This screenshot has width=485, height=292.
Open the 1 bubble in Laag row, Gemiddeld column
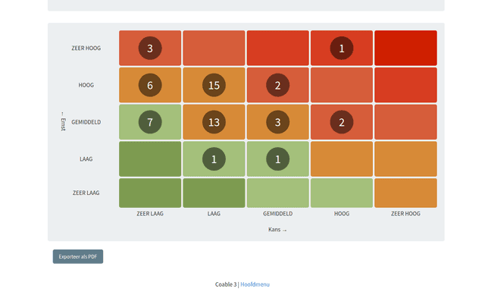coord(278,159)
